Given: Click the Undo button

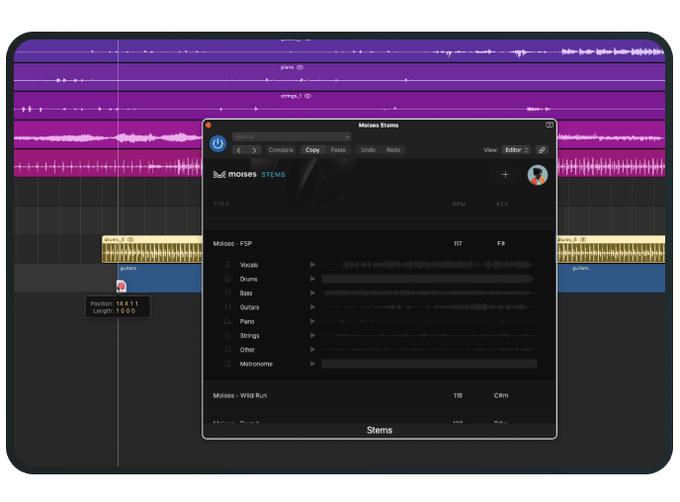Looking at the screenshot, I should tap(369, 150).
